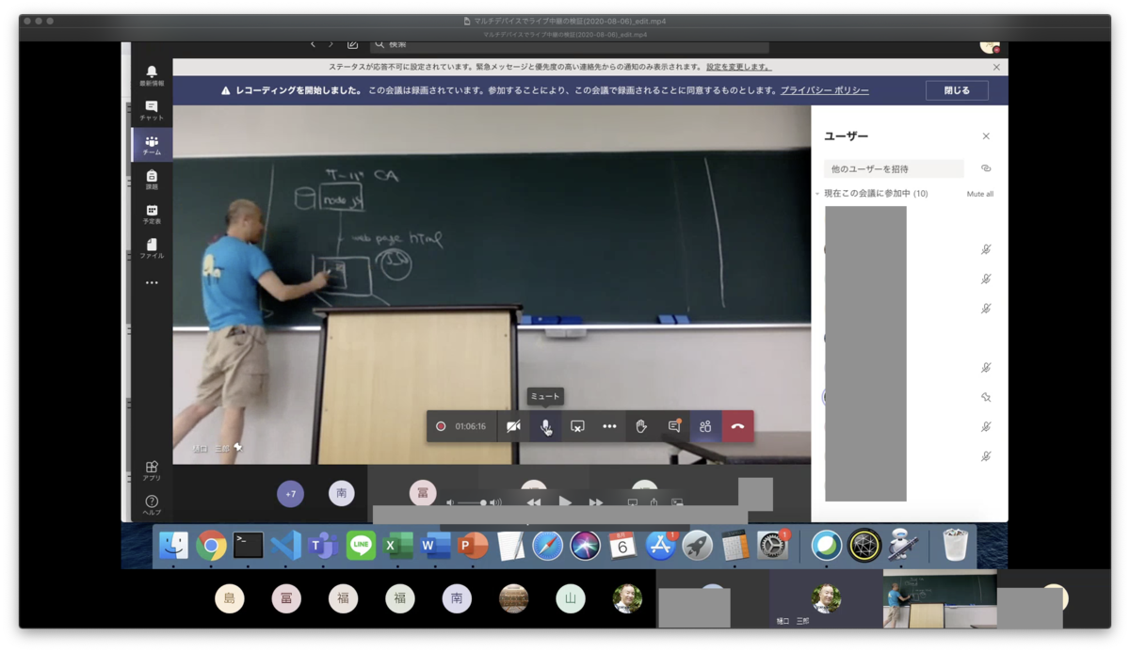The height and width of the screenshot is (652, 1130).
Task: Fast forward the video in player controls
Action: (x=596, y=503)
